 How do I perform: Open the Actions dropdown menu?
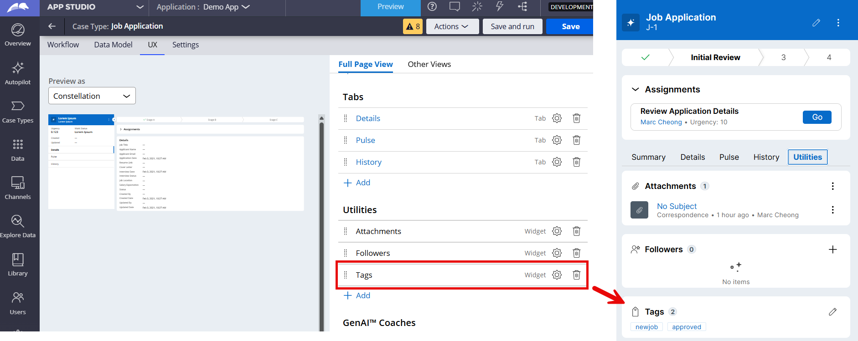[452, 26]
